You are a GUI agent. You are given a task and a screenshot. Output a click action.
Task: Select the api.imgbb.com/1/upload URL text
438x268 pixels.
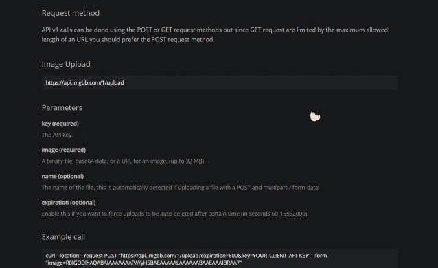tap(84, 82)
